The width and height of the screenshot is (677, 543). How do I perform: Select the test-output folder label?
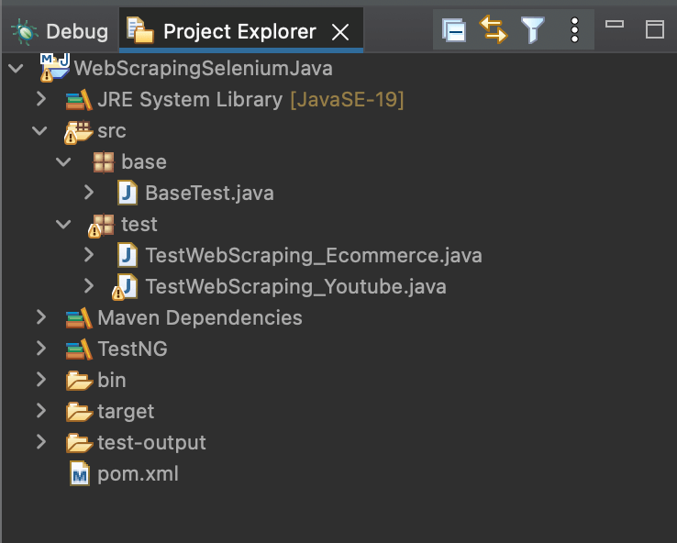point(151,442)
